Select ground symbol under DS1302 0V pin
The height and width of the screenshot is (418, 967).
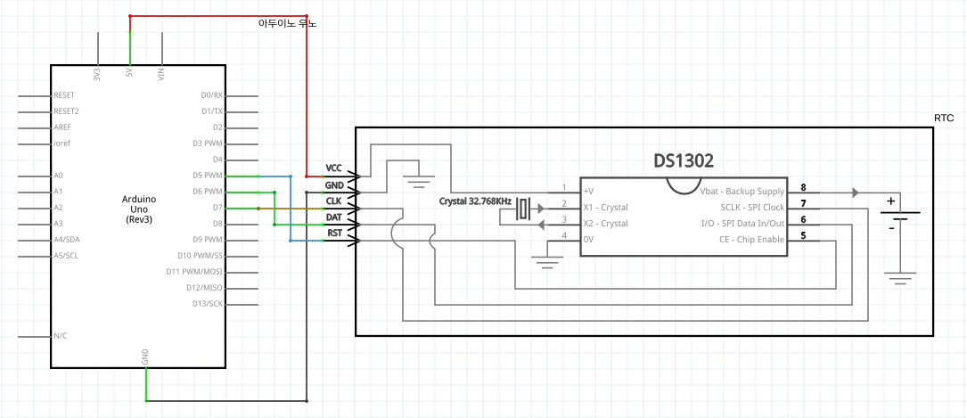coord(547,263)
